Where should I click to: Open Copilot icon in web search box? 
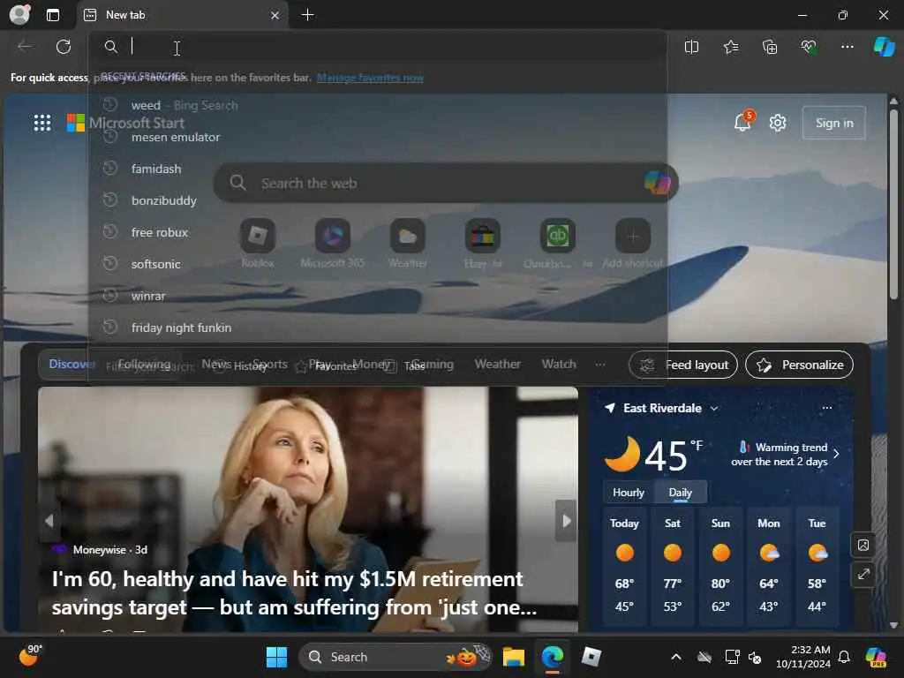(x=657, y=183)
